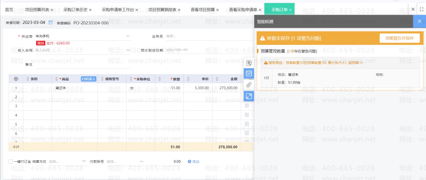
Task: Open table column settings gear icon
Action: point(16,79)
